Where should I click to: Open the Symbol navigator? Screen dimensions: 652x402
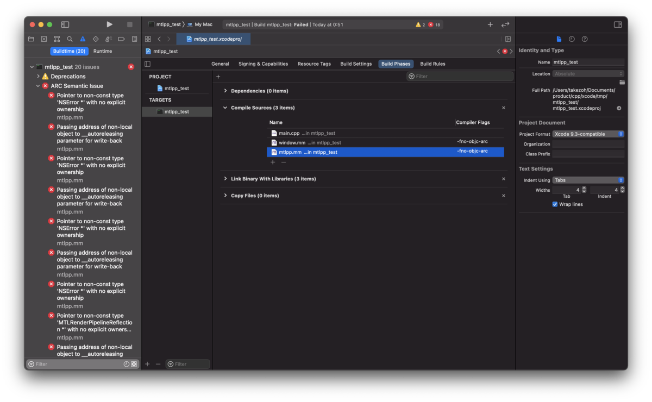57,39
